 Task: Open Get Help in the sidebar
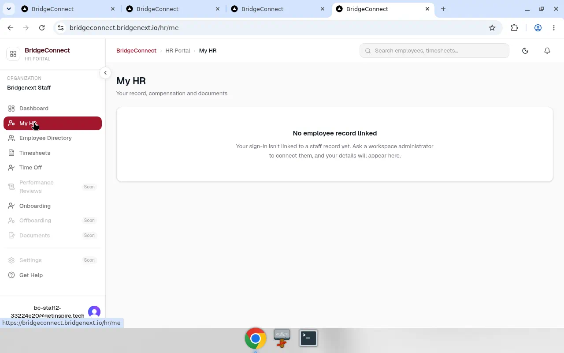(52, 275)
